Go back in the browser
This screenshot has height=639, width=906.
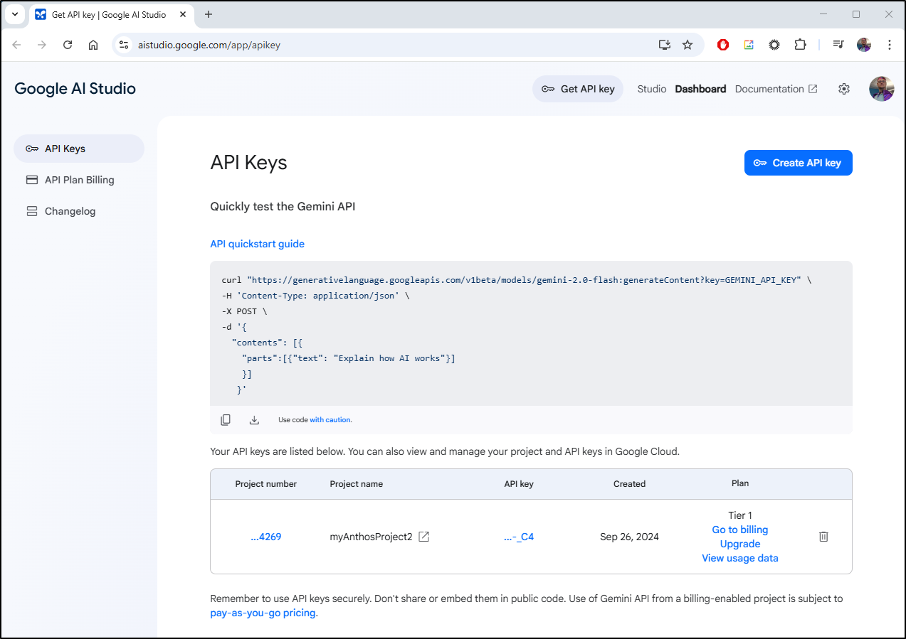point(16,45)
